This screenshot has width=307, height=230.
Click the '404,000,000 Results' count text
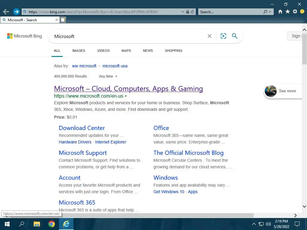click(x=70, y=76)
